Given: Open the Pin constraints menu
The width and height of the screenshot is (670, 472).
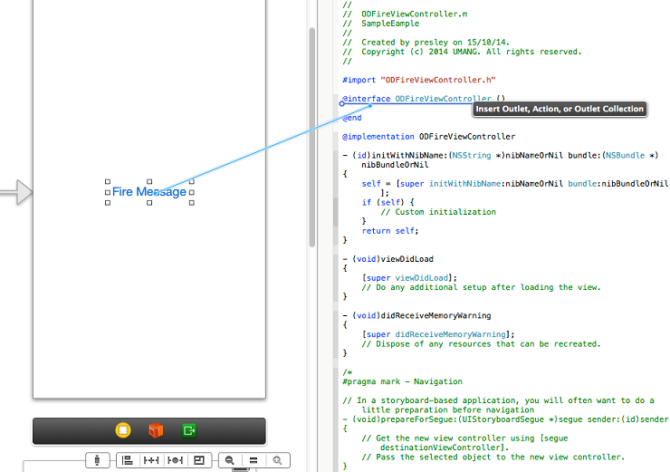Looking at the screenshot, I should [151, 460].
